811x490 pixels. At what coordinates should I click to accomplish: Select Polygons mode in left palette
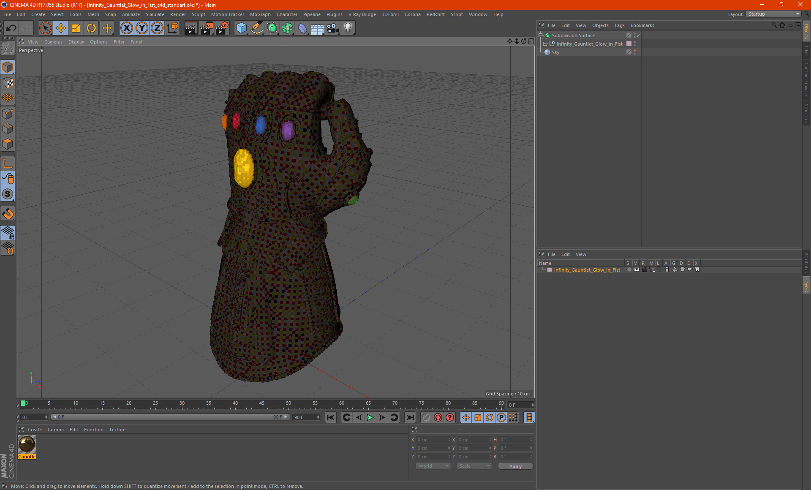(x=8, y=144)
